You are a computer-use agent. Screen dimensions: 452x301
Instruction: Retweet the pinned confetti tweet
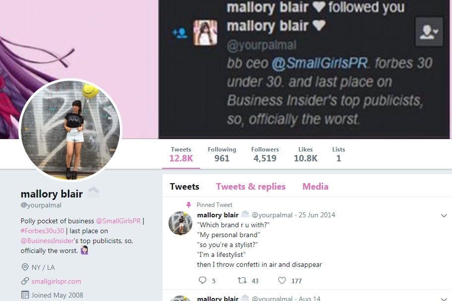point(242,280)
